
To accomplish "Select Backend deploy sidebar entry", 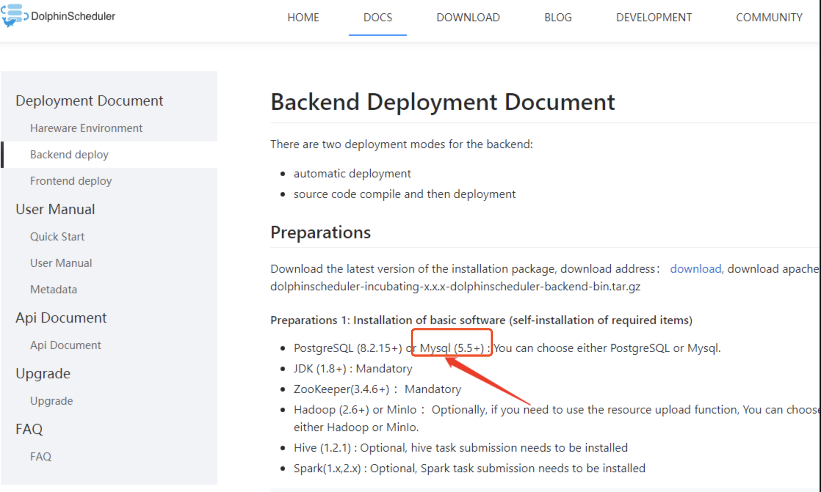I will [x=69, y=154].
